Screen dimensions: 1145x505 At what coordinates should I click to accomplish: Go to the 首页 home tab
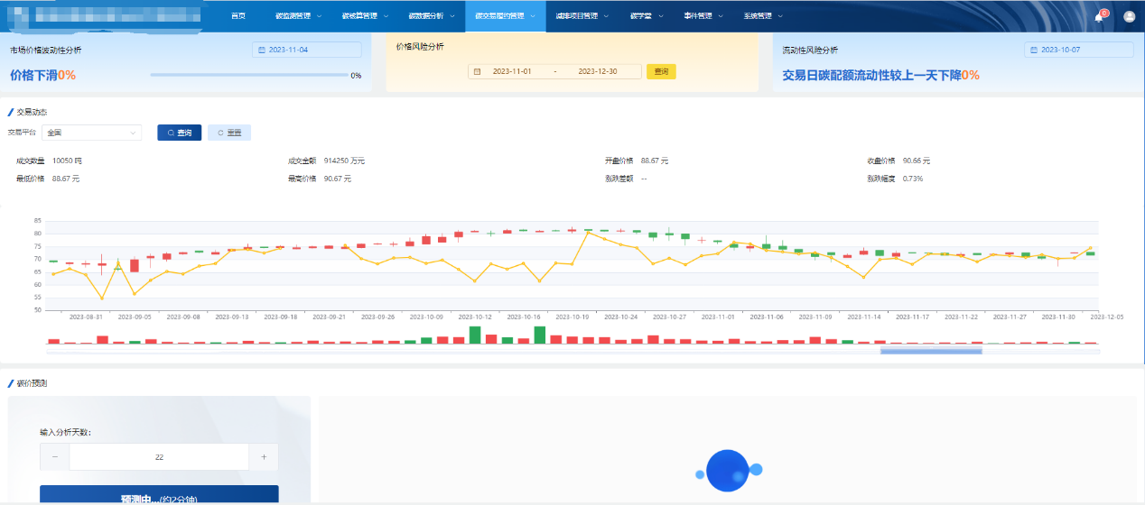click(237, 16)
